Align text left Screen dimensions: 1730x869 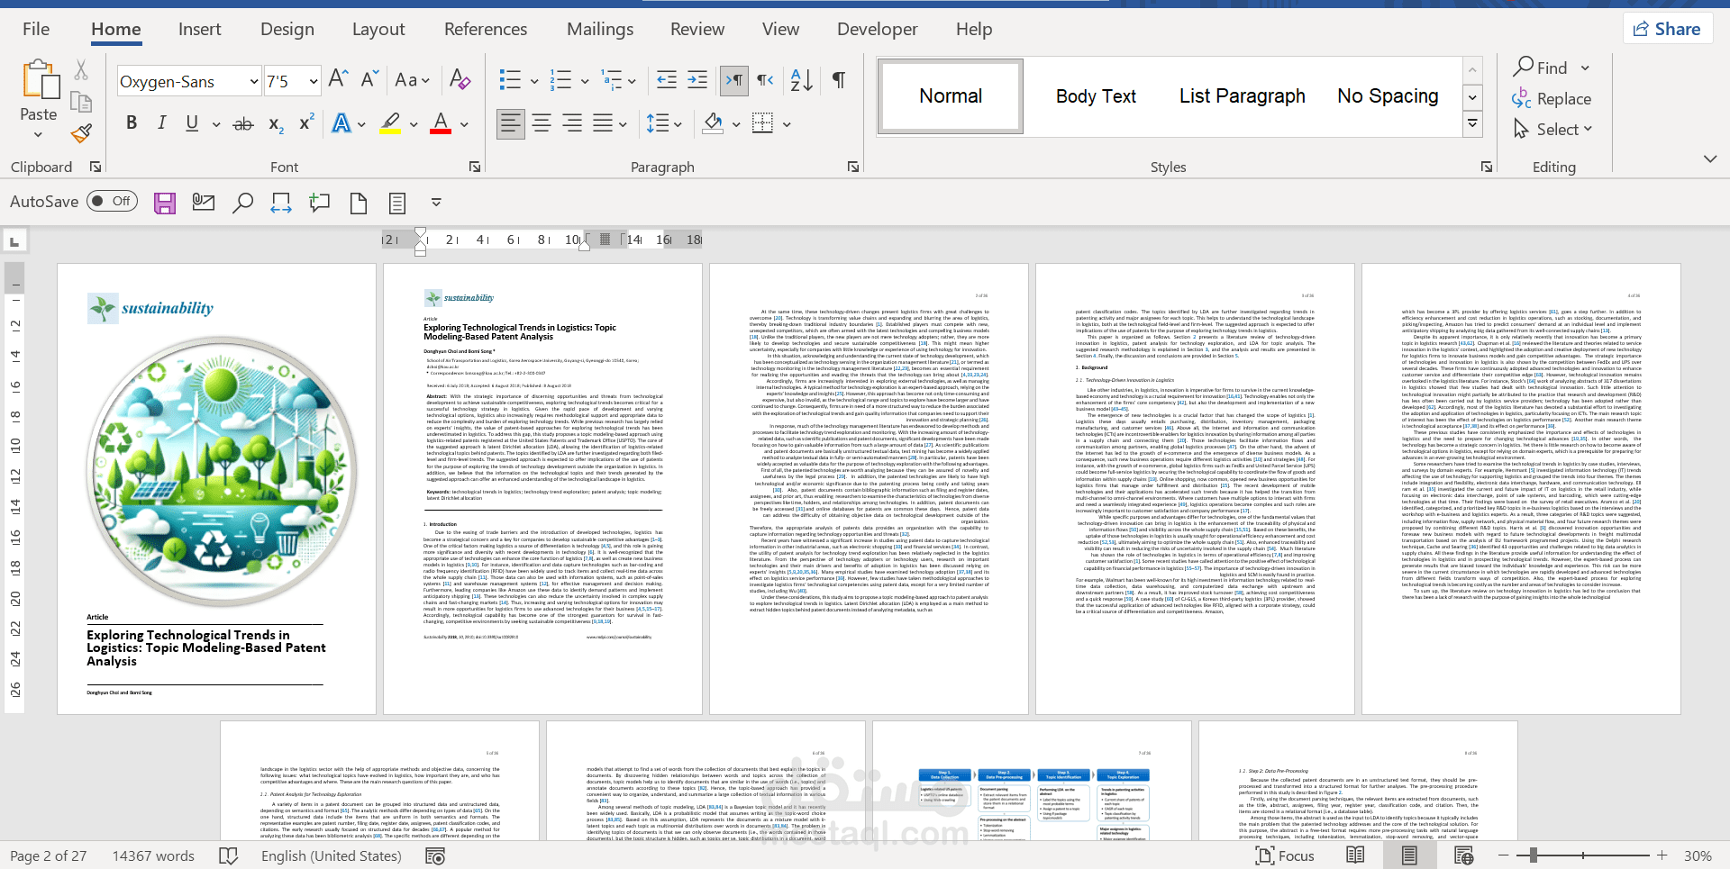point(511,122)
